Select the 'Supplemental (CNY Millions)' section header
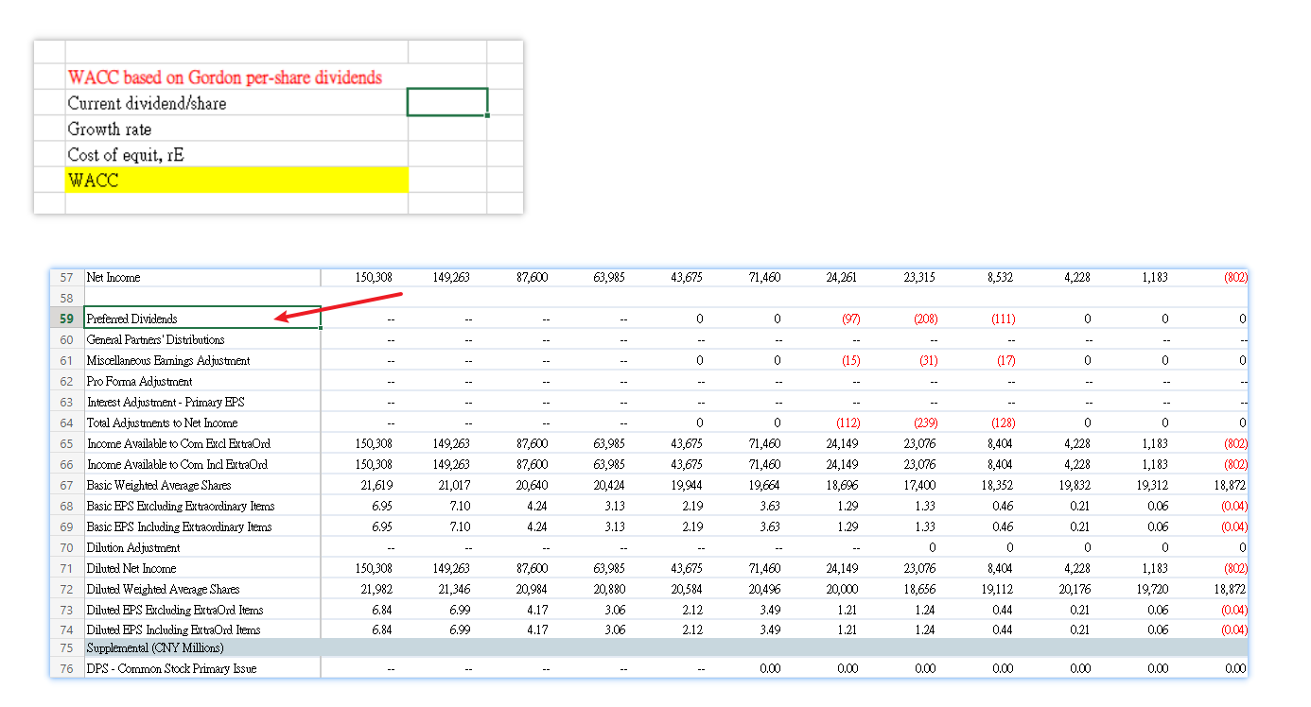This screenshot has height=707, width=1311. click(x=155, y=647)
